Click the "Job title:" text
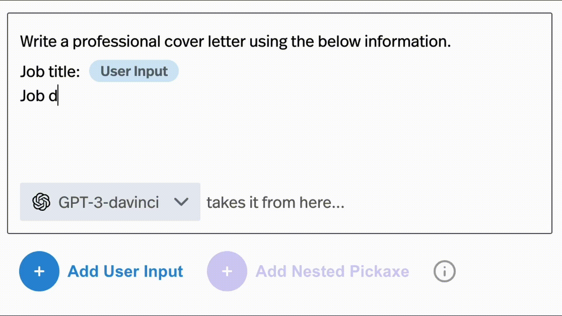 tap(50, 71)
